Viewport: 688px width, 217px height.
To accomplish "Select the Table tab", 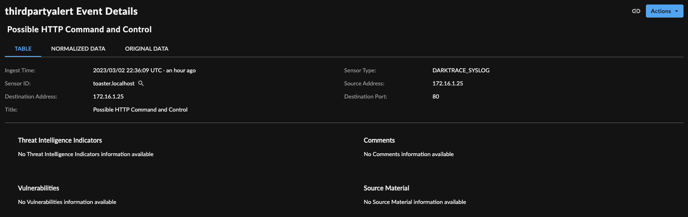I will pos(23,49).
